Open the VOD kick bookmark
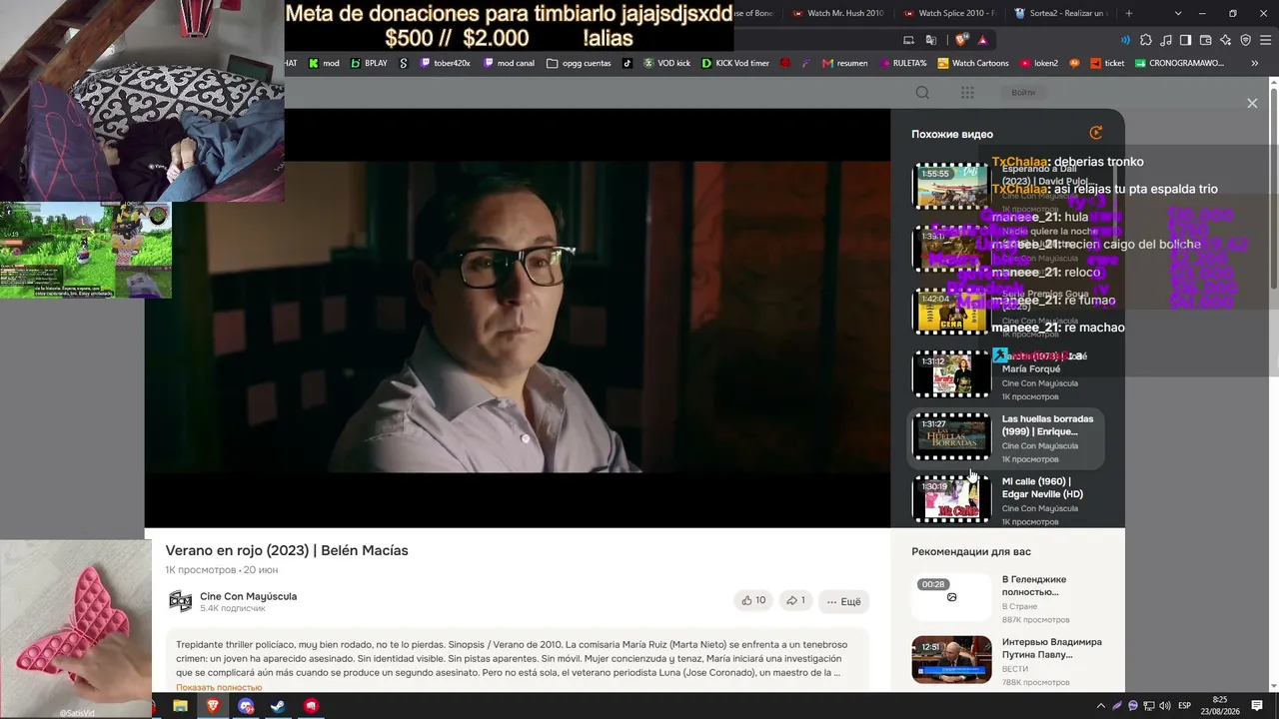Viewport: 1279px width, 719px height. coord(666,63)
